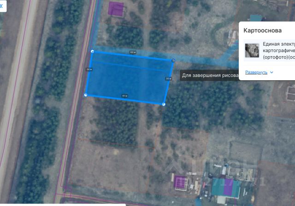This screenshot has height=206, width=295.
Task: Click the Картооснова panel heading
Action: pyautogui.click(x=262, y=30)
